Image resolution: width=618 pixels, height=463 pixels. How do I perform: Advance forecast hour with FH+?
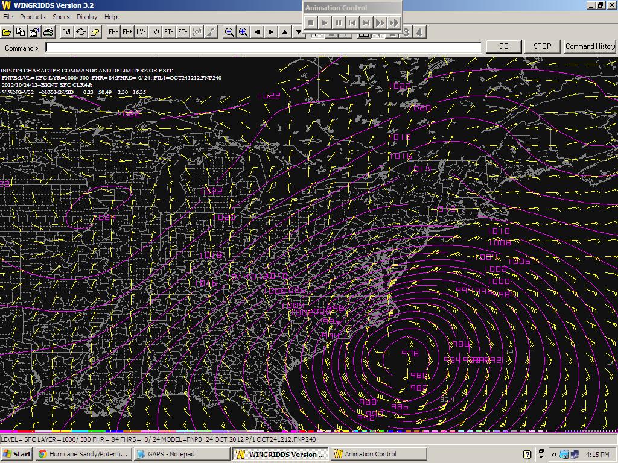127,32
